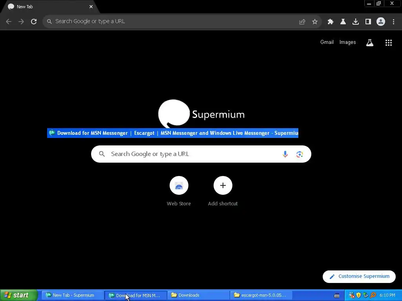
Task: Start voice search with microphone icon
Action: (285, 154)
